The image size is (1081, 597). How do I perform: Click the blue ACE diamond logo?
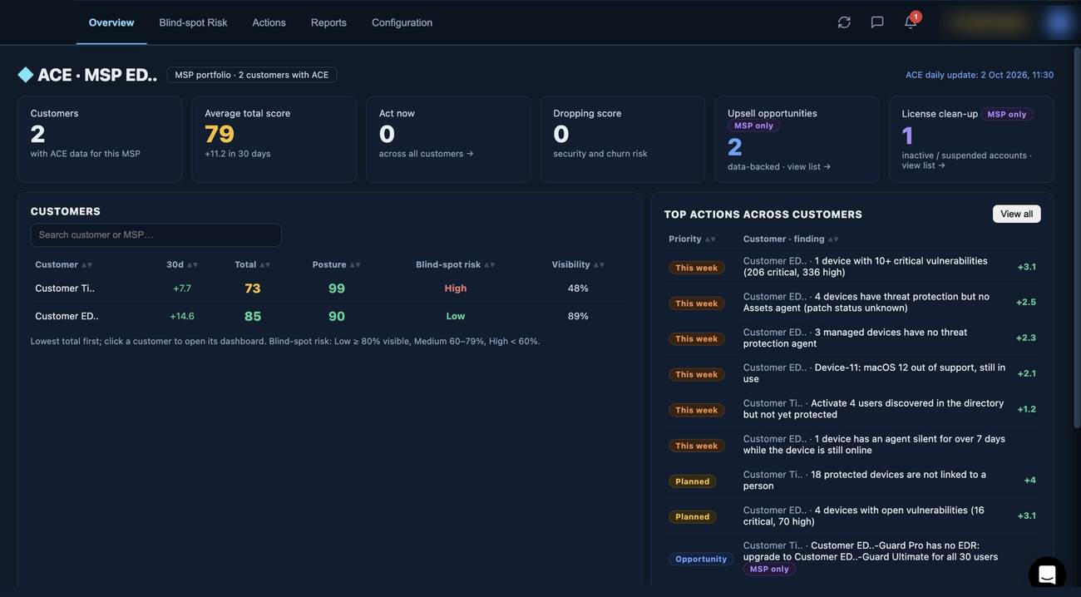pyautogui.click(x=26, y=75)
